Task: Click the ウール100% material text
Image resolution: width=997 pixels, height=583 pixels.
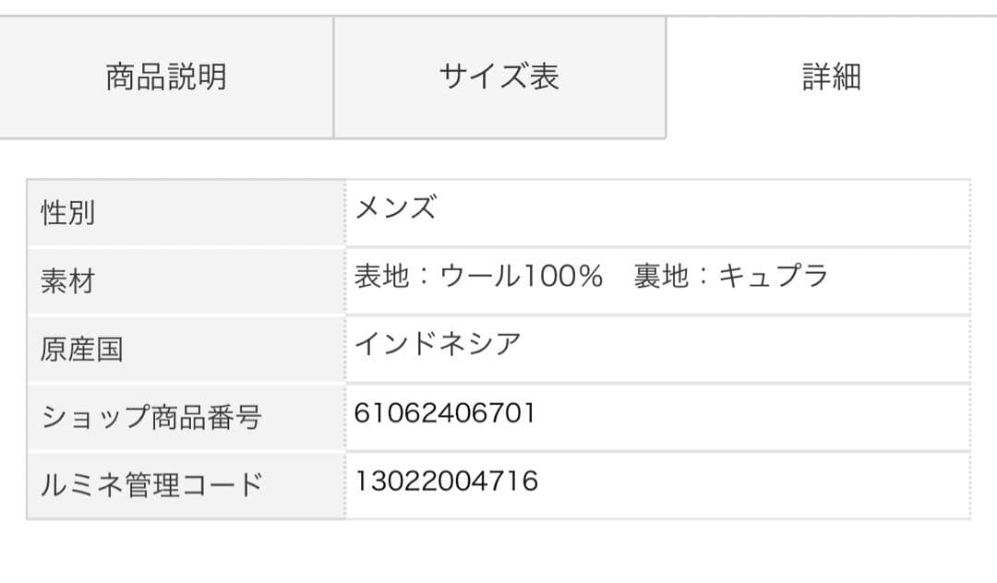Action: tap(522, 276)
